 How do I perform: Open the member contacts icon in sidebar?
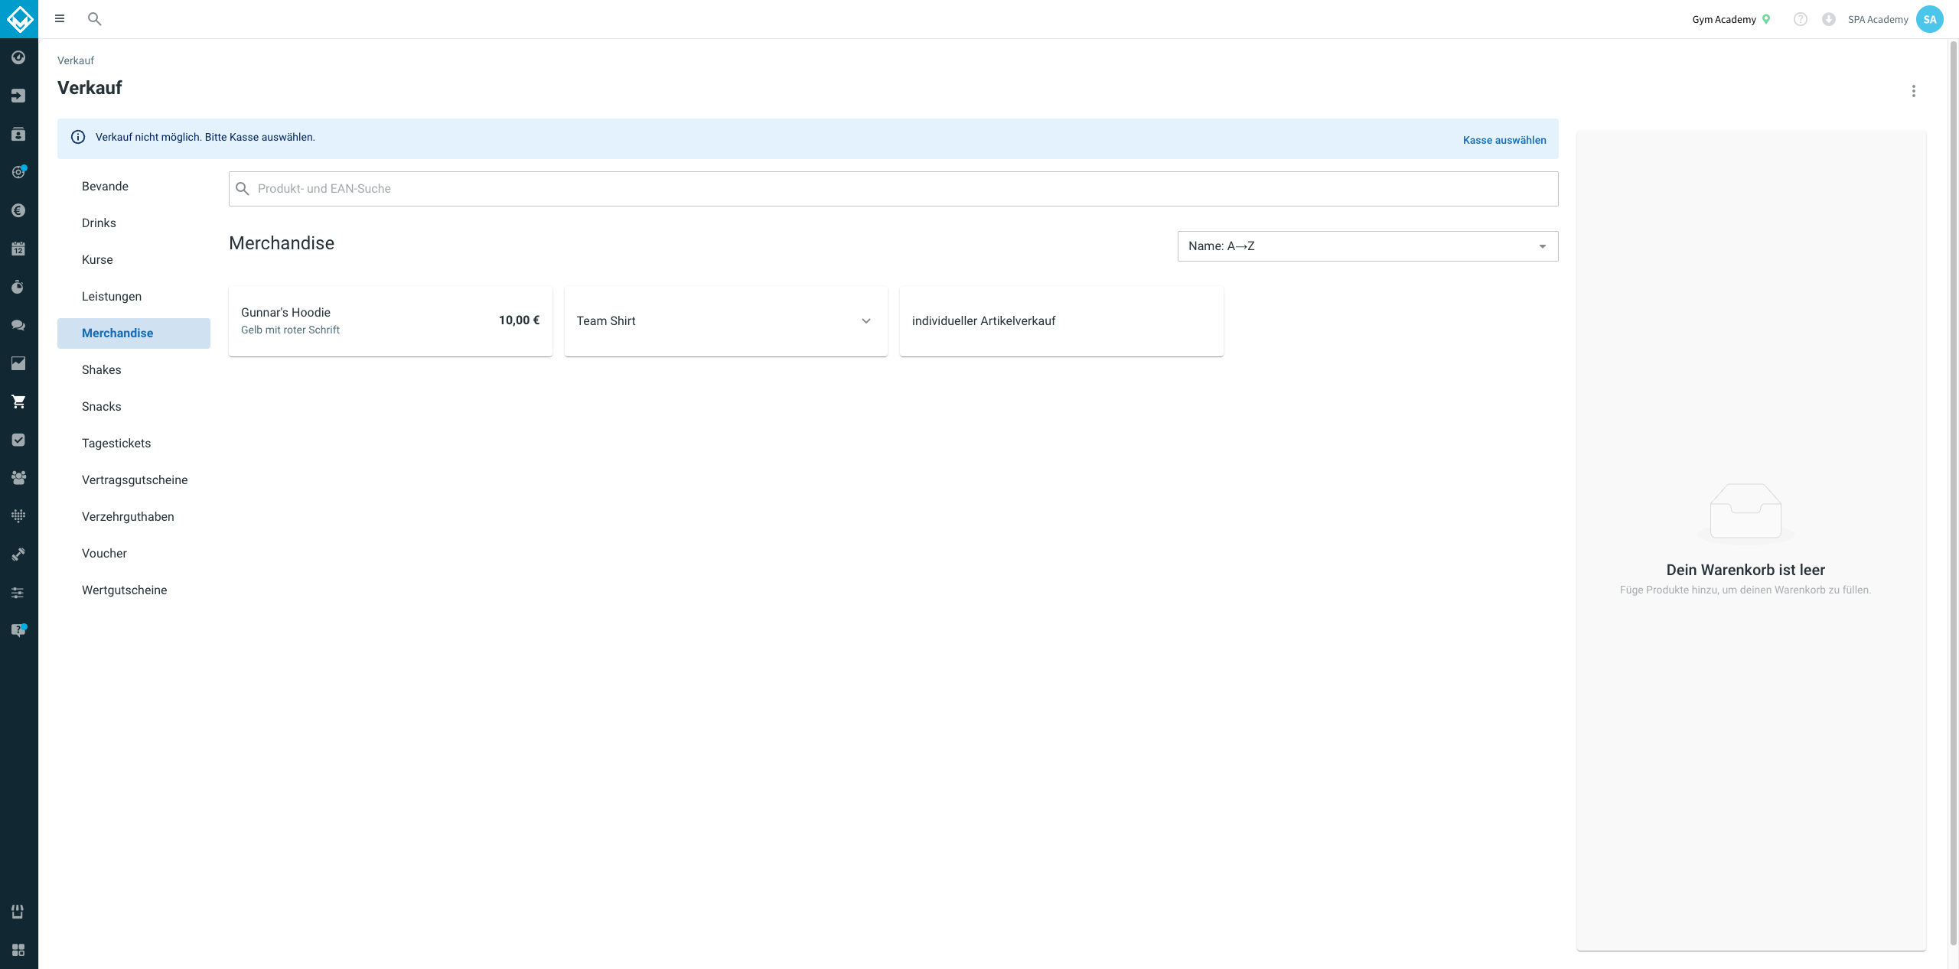pyautogui.click(x=18, y=134)
